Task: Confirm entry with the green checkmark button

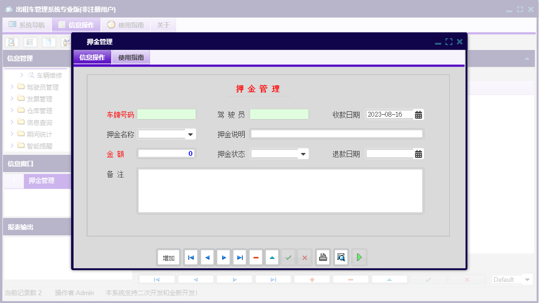Action: (x=288, y=257)
